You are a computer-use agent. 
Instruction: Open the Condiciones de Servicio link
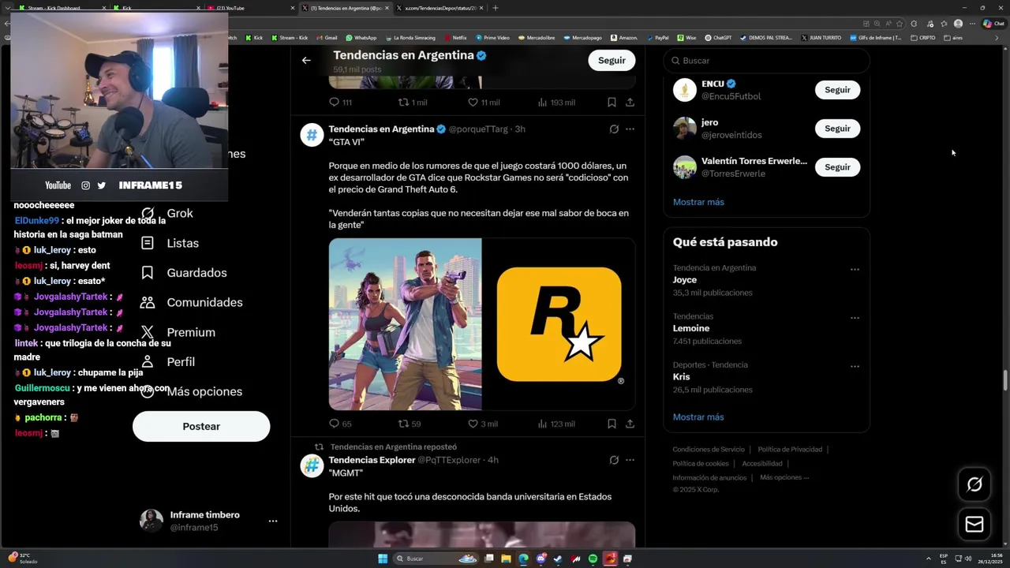click(709, 450)
